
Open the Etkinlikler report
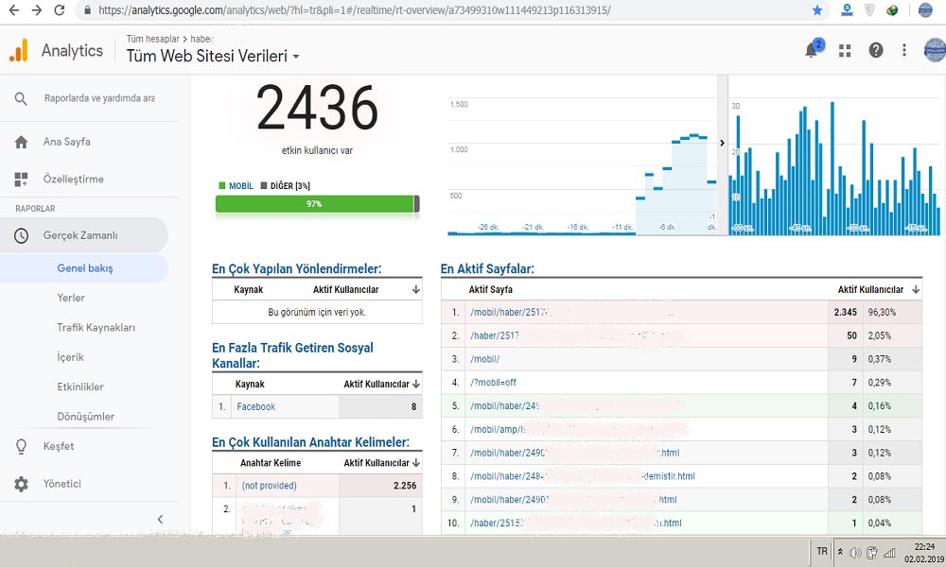tap(80, 387)
